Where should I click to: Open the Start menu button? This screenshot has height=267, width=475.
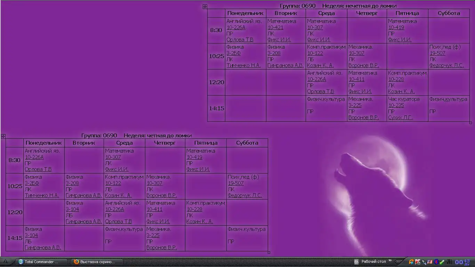tap(5, 262)
